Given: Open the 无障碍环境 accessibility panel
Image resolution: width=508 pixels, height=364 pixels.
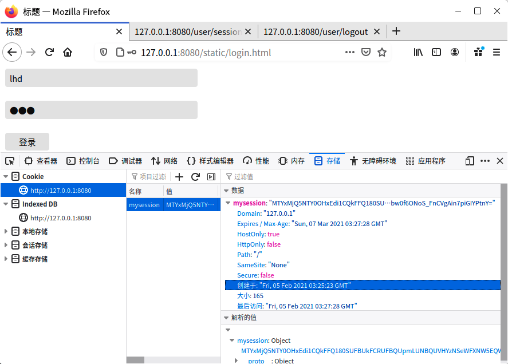Looking at the screenshot, I should [373, 161].
